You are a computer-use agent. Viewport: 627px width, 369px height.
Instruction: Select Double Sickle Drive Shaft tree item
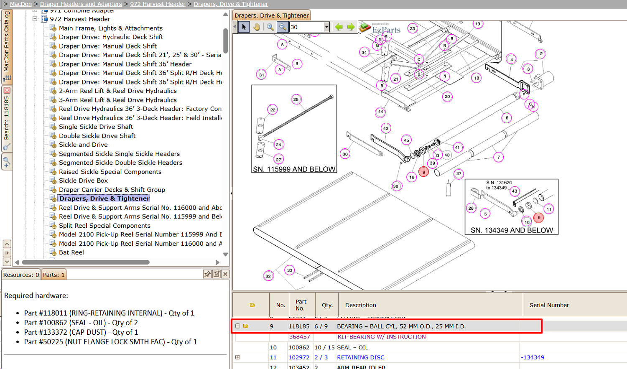point(97,136)
